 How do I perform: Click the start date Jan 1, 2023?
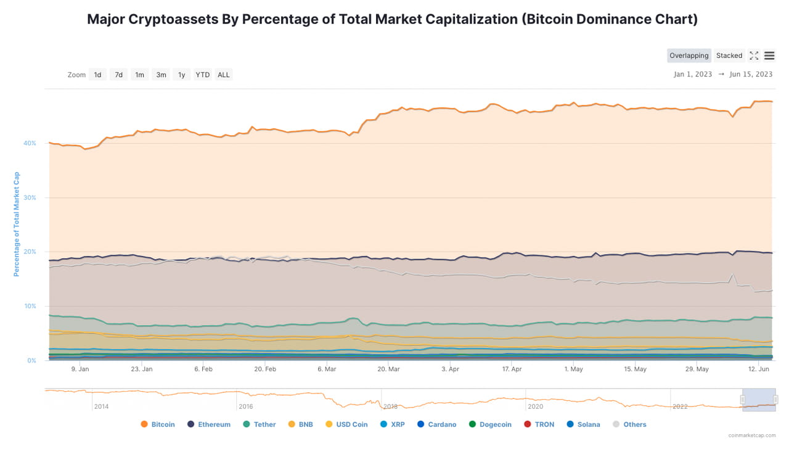click(692, 75)
